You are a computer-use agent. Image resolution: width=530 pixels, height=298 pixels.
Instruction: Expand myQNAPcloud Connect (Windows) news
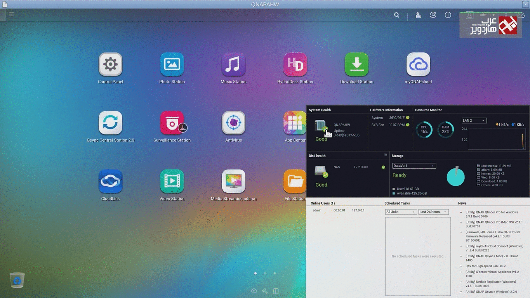[x=461, y=246]
